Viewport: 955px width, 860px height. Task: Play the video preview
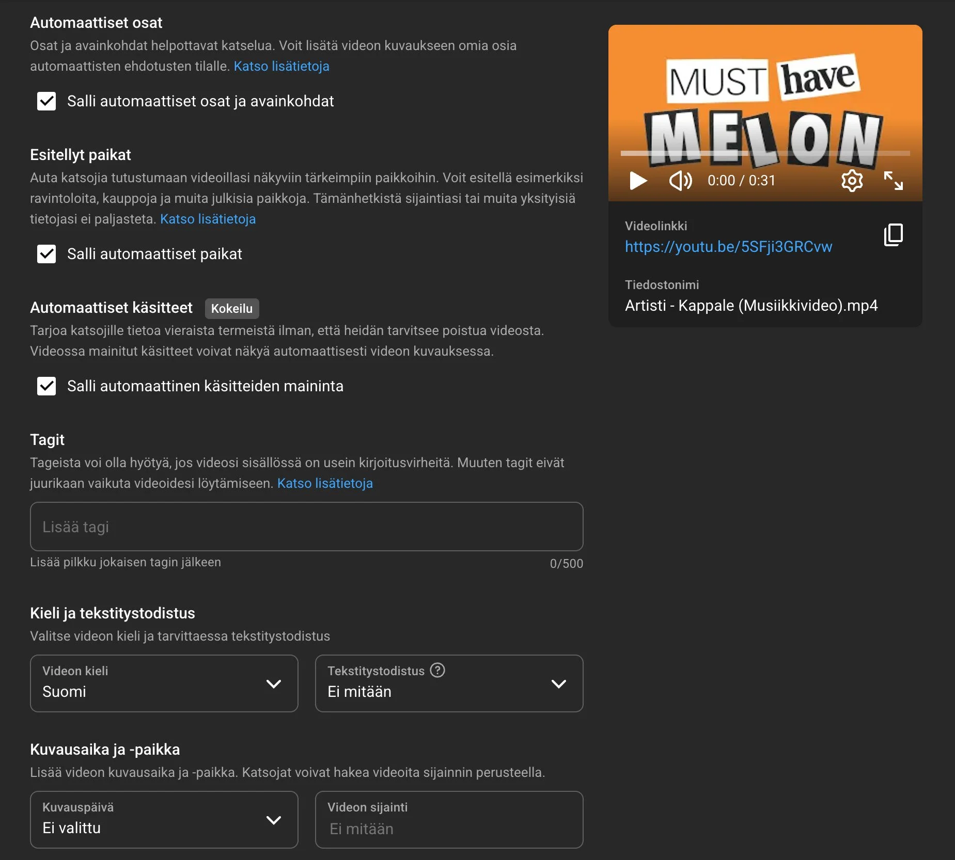click(638, 181)
